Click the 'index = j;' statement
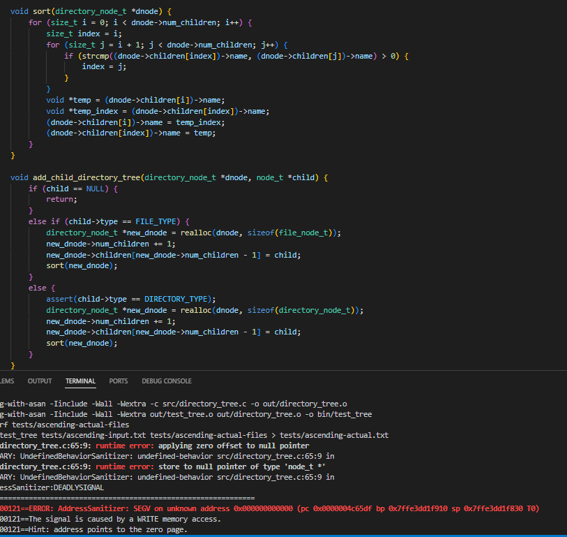The width and height of the screenshot is (567, 537). pyautogui.click(x=103, y=66)
